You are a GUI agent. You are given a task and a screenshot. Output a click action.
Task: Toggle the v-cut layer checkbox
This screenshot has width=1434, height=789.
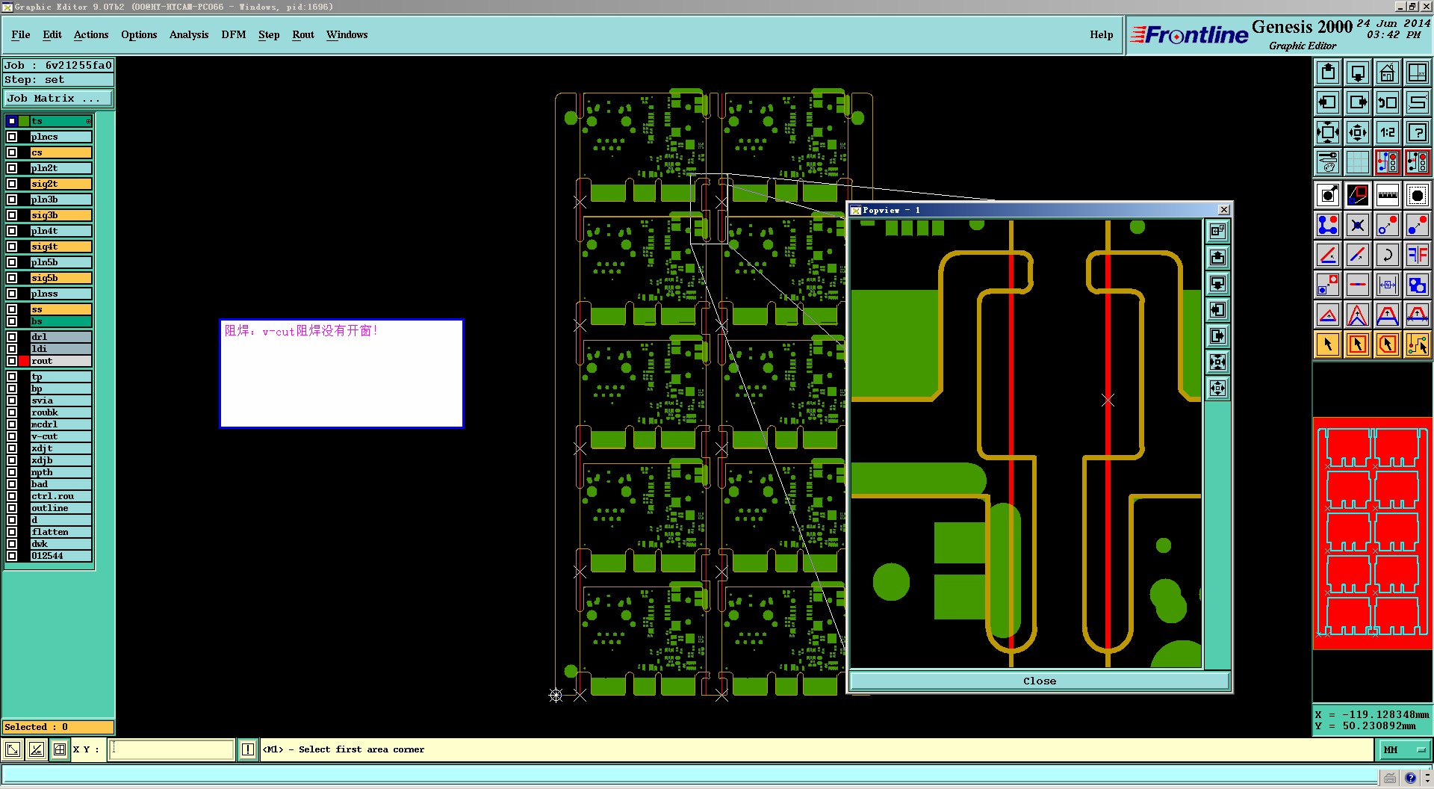[x=12, y=436]
